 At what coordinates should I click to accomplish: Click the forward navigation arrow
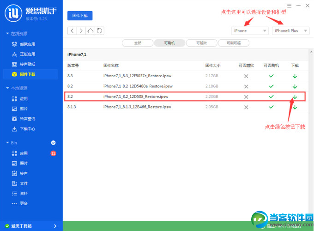[81, 30]
